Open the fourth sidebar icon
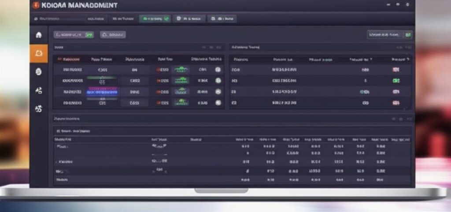The width and height of the screenshot is (451, 212). (x=38, y=90)
